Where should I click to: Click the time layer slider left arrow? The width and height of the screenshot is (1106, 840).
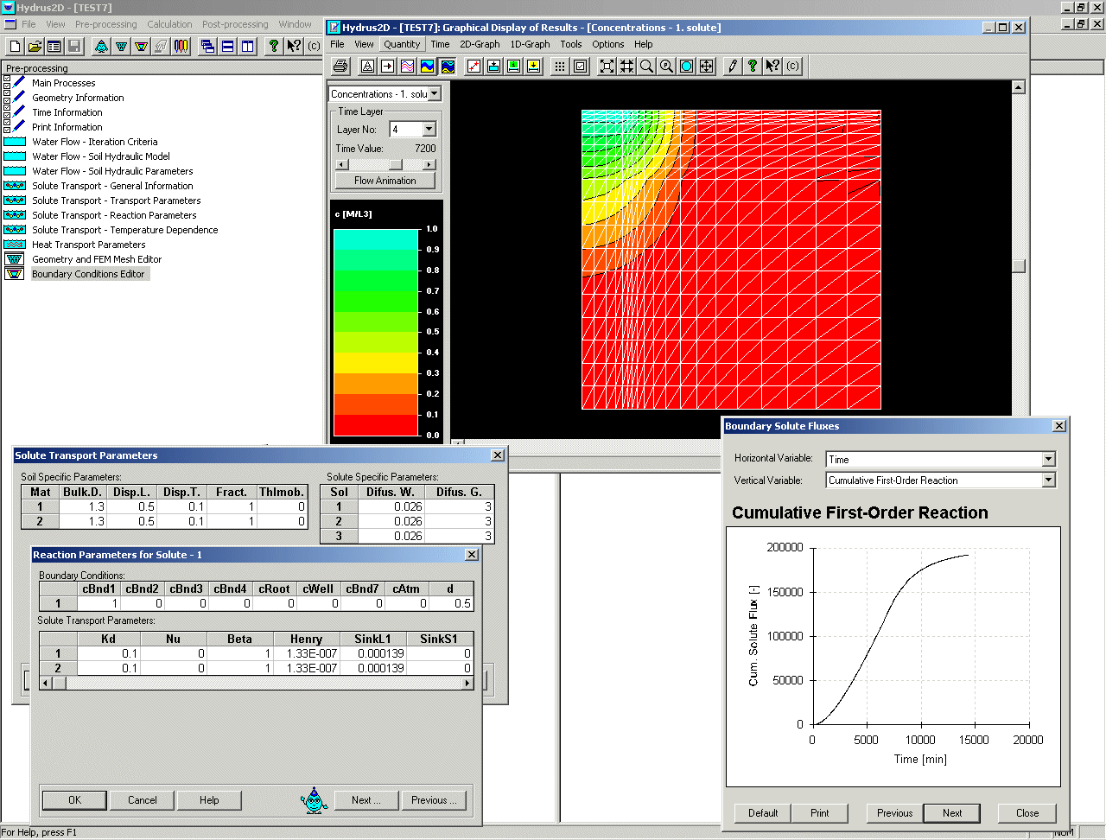[341, 164]
